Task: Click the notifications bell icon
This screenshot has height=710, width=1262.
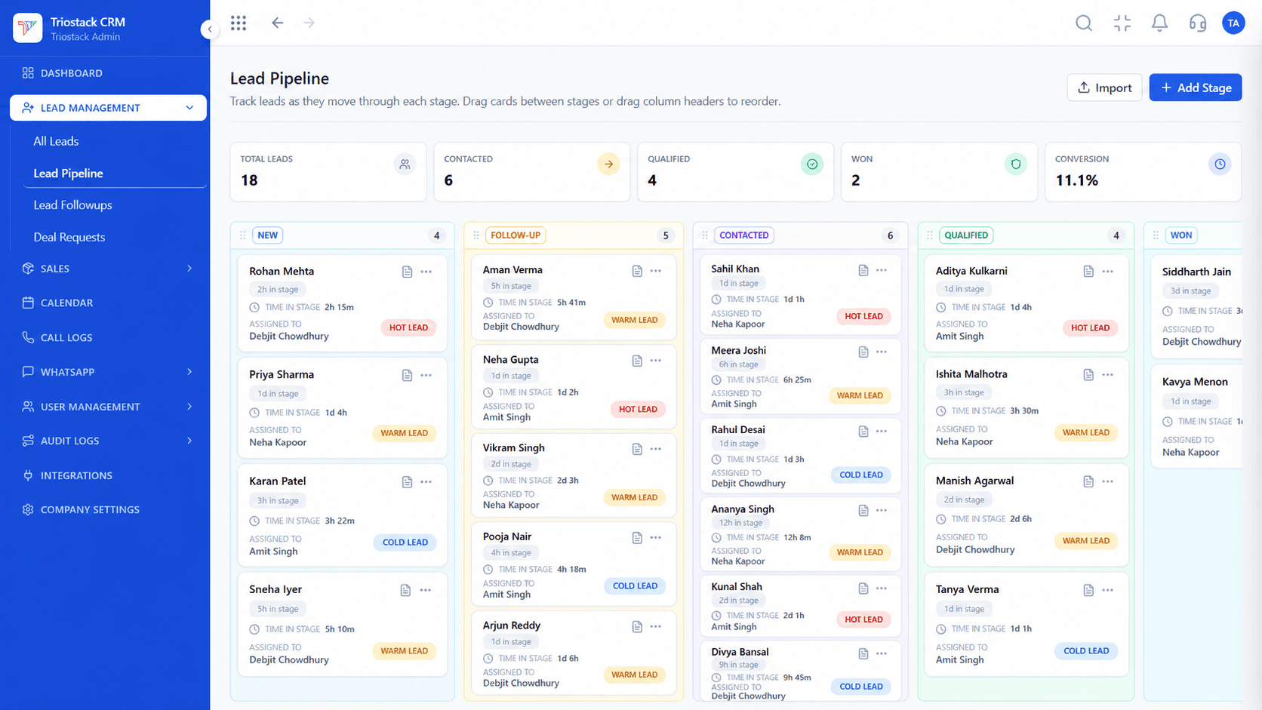Action: [1159, 23]
